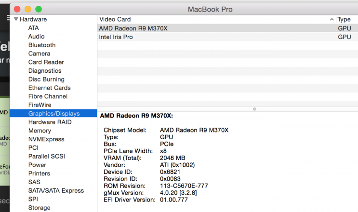Open the Printers section
Image resolution: width=358 pixels, height=212 pixels.
(39, 173)
